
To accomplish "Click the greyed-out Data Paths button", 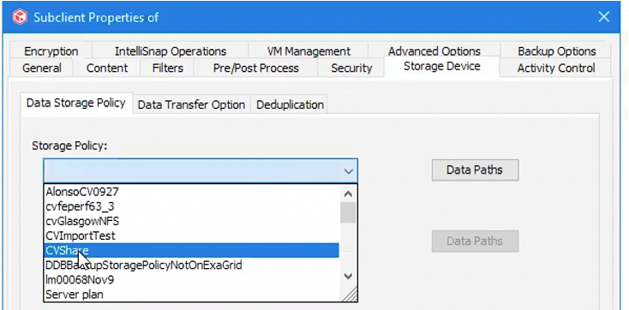I will click(475, 241).
